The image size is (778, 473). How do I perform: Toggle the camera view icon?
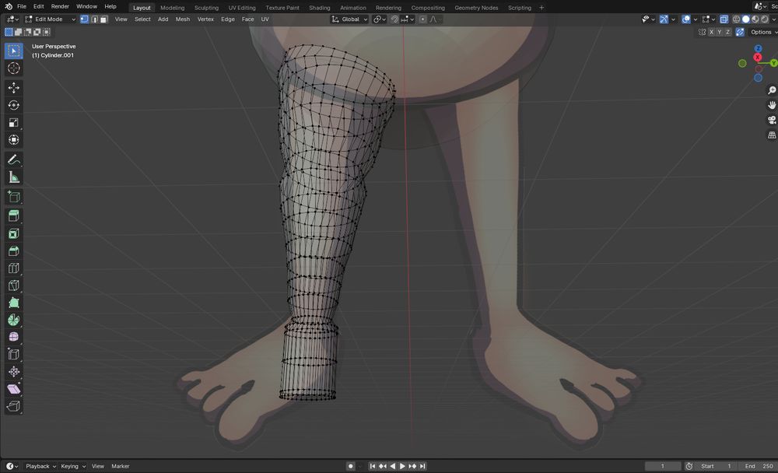click(x=772, y=120)
